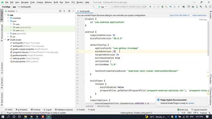Run the app with green play icon
This screenshot has width=212, height=119.
pyautogui.click(x=150, y=7)
